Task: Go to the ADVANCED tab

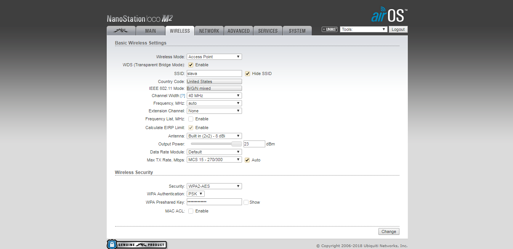Action: (x=239, y=31)
